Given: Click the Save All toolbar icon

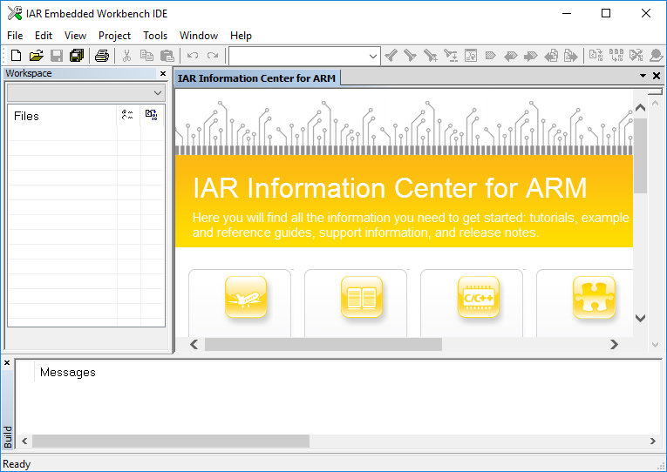Looking at the screenshot, I should coord(77,56).
